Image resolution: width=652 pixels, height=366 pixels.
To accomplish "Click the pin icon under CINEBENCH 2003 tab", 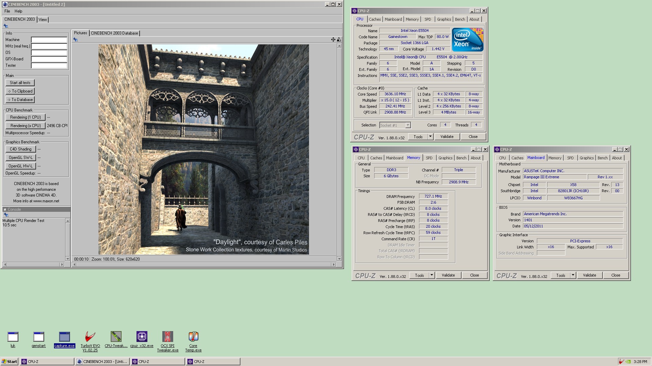I will [6, 26].
